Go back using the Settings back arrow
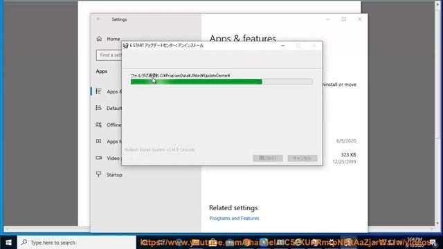Image resolution: width=443 pixels, height=249 pixels. (98, 19)
